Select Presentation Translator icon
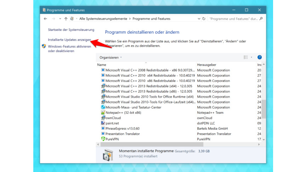This screenshot has height=172, width=306. tap(103, 133)
